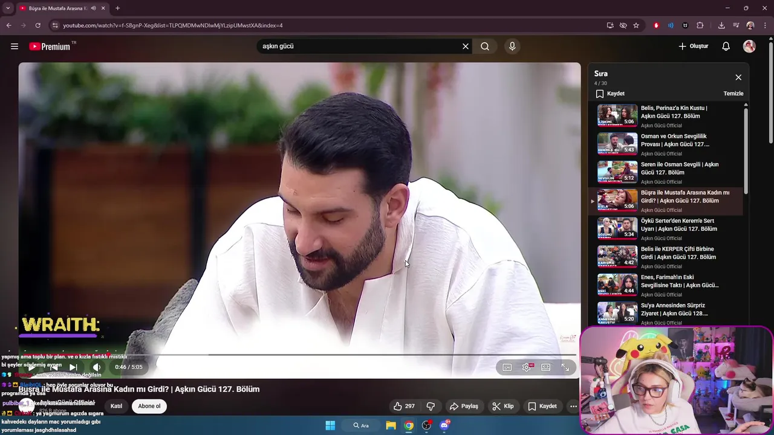
Task: Bookmark this page with star icon
Action: point(636,25)
